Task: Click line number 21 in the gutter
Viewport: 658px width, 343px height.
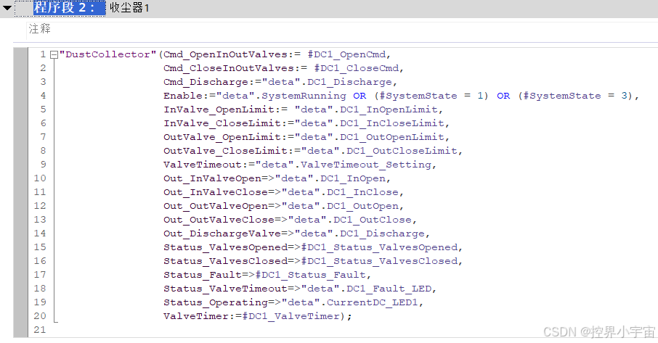Action: (x=40, y=330)
